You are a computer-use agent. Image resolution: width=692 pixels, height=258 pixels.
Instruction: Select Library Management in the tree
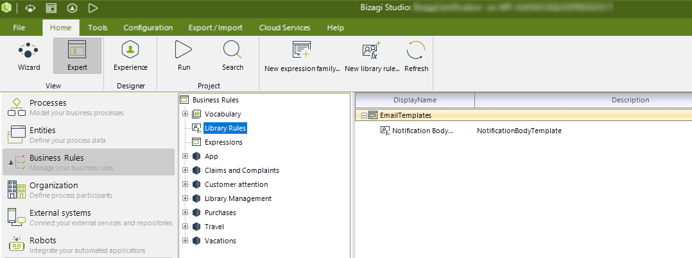(238, 198)
